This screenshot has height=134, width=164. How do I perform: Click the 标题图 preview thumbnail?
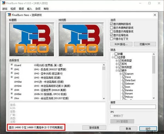32,39
